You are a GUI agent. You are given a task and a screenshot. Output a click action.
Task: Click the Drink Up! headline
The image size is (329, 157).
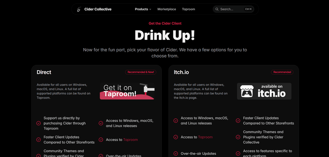click(165, 35)
